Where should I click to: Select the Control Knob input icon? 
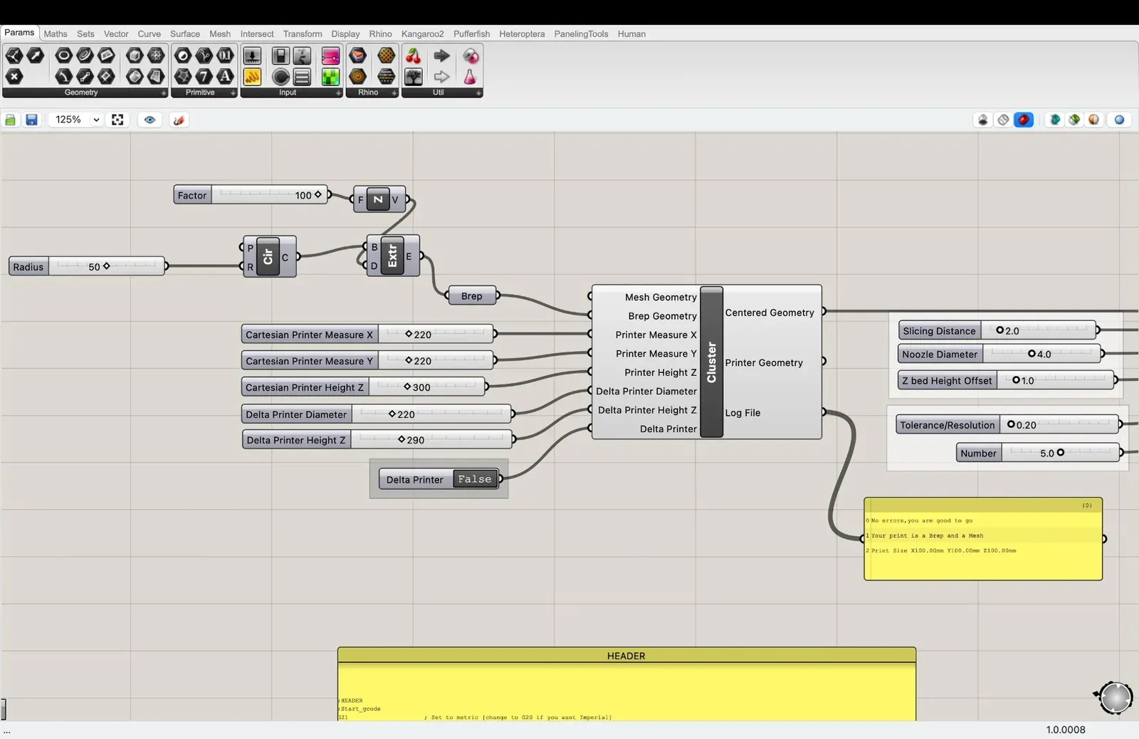(x=280, y=76)
